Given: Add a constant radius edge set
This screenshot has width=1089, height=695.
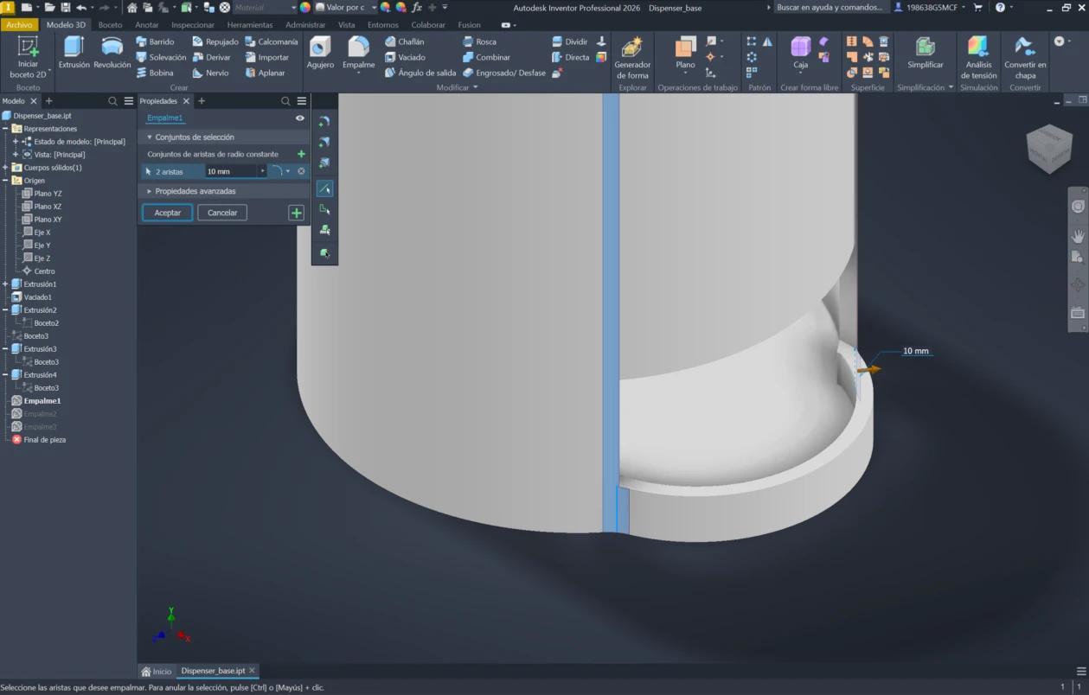Looking at the screenshot, I should [x=301, y=154].
